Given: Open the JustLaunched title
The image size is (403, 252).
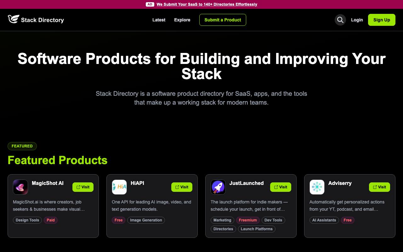Looking at the screenshot, I should [x=247, y=183].
